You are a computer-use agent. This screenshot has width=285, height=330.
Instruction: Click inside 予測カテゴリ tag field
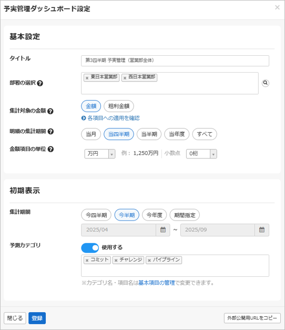point(175,266)
